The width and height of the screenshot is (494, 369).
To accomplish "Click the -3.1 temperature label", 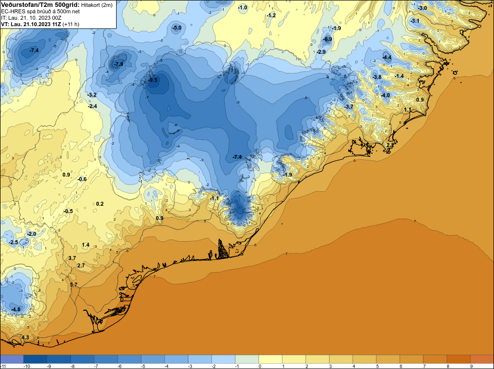I will click(415, 21).
